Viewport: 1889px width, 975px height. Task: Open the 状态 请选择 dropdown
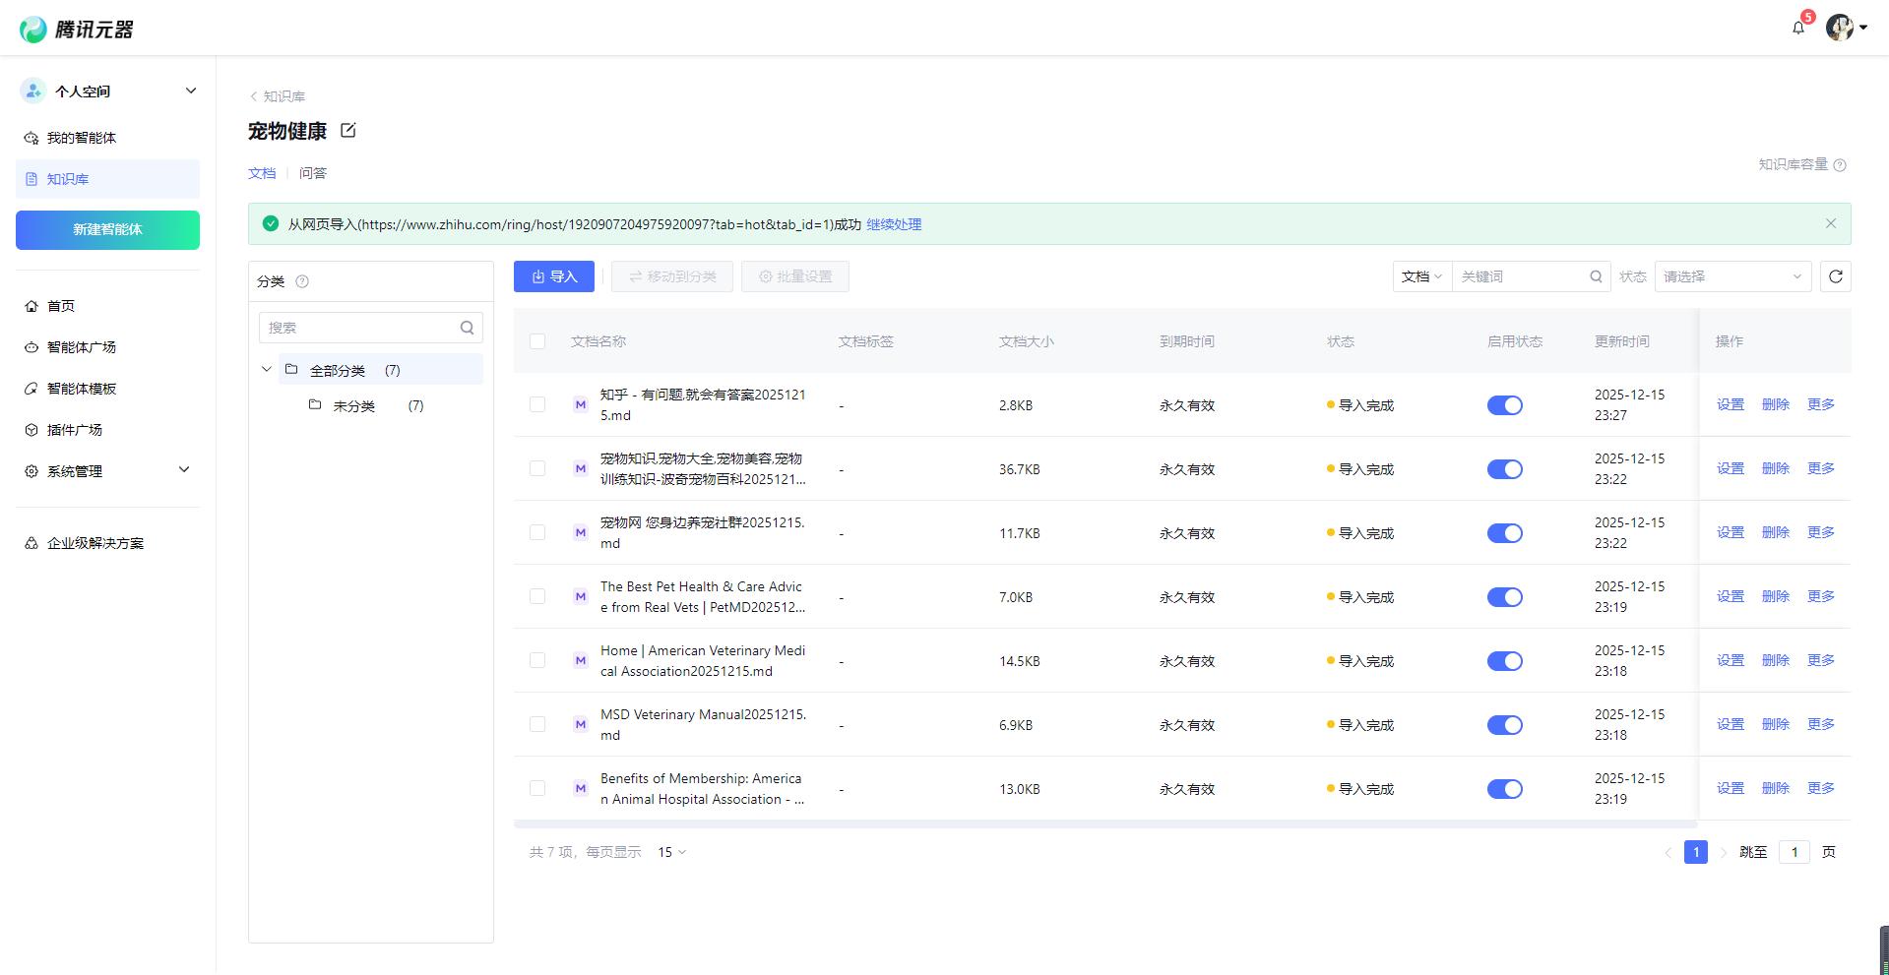click(1732, 276)
